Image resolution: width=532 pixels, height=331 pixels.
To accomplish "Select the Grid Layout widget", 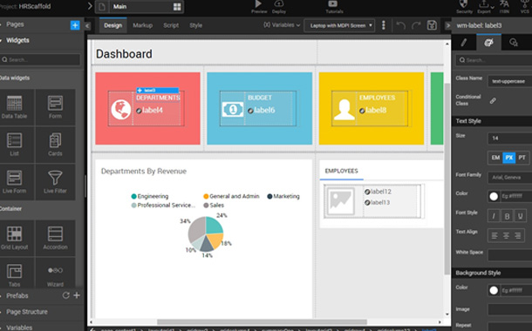I will click(14, 238).
